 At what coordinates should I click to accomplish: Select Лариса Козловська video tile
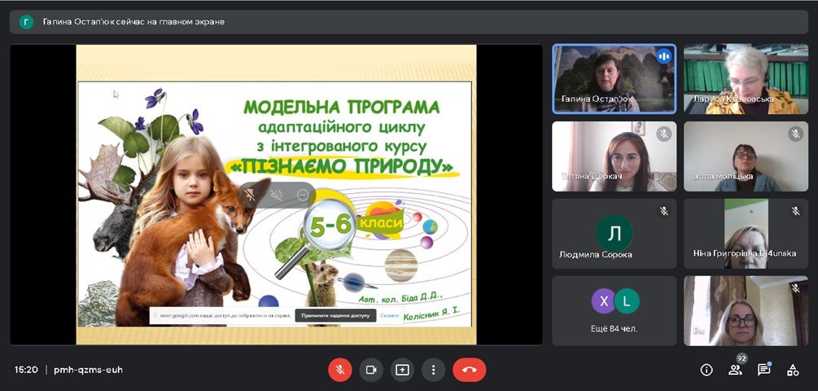point(746,79)
